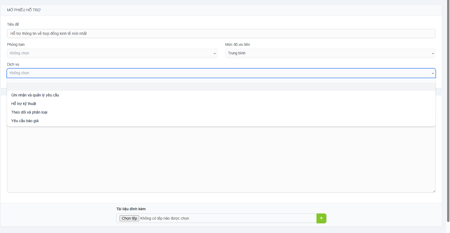
Task: Click the vertical page scrollbar
Action: click(448, 107)
